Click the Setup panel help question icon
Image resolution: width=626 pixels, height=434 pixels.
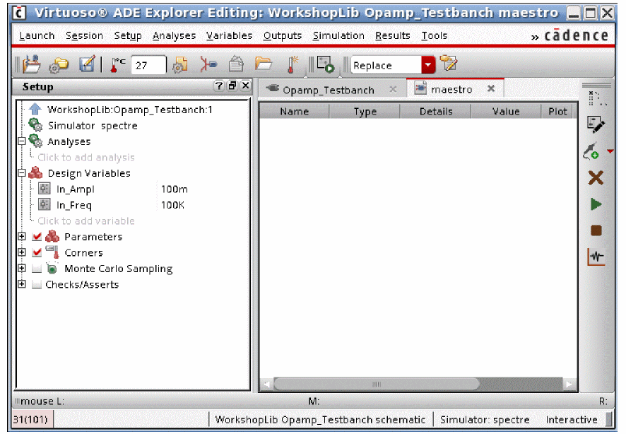(x=219, y=86)
